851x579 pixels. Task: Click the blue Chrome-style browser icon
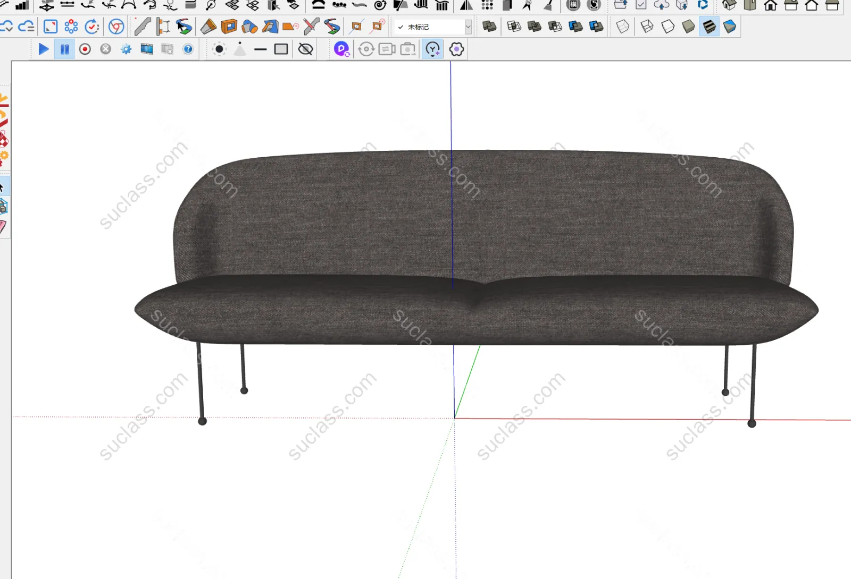pos(116,27)
